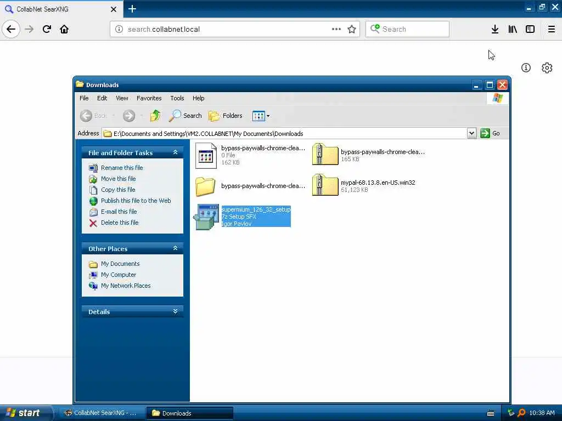Select the CollabNet SearXNG browser tab

click(x=61, y=9)
